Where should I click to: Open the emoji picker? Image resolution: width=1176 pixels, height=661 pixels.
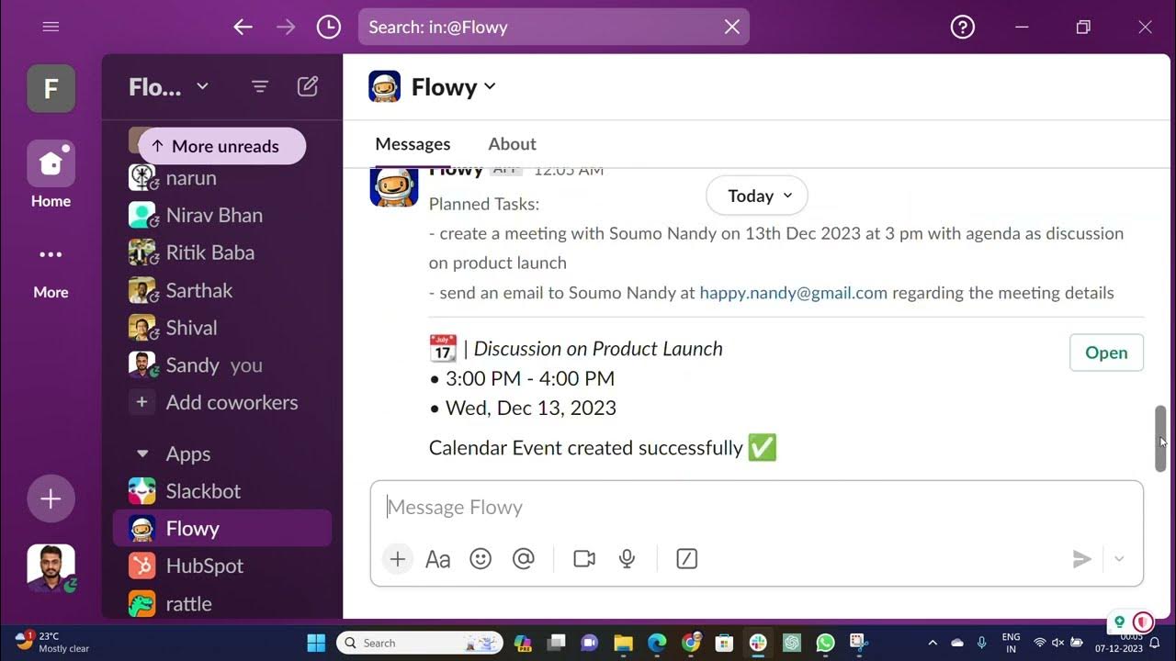[x=481, y=558]
